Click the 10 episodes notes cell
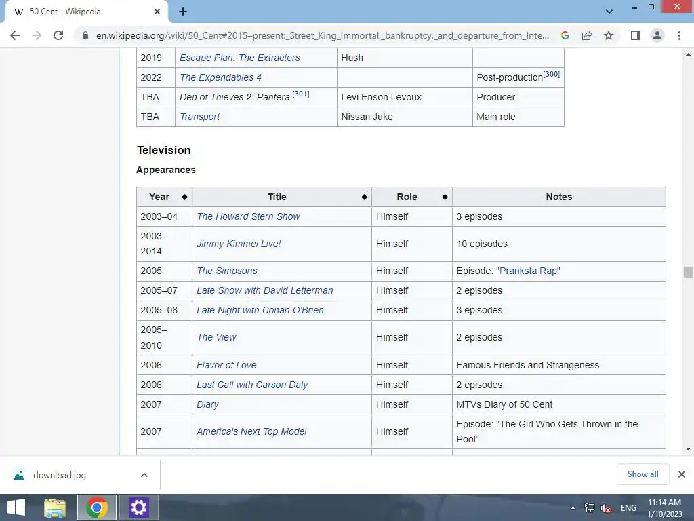The image size is (694, 521). coord(559,244)
